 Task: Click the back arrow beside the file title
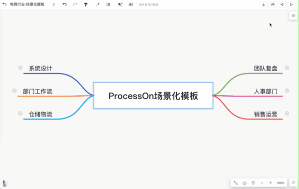pyautogui.click(x=4, y=4)
